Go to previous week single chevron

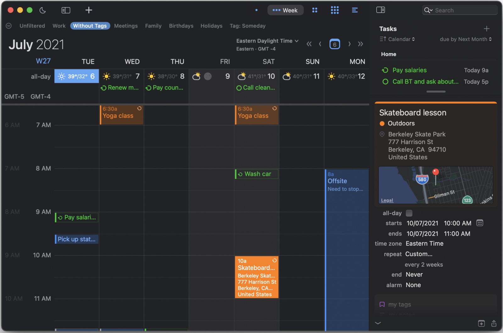coord(320,44)
